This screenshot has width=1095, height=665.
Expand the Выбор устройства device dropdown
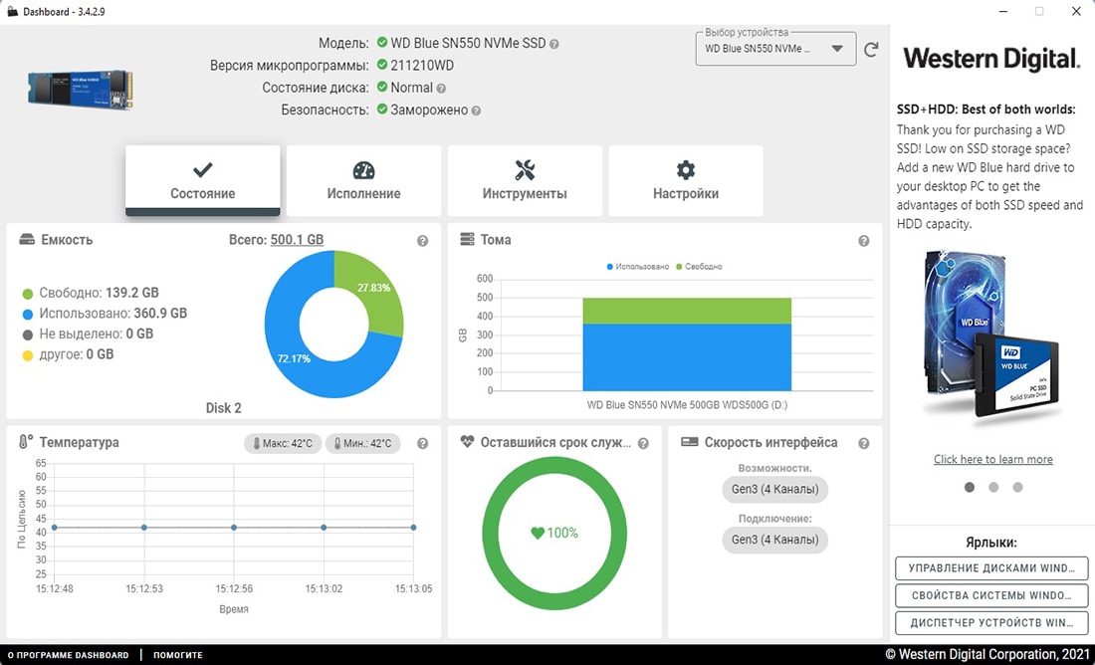pyautogui.click(x=836, y=48)
